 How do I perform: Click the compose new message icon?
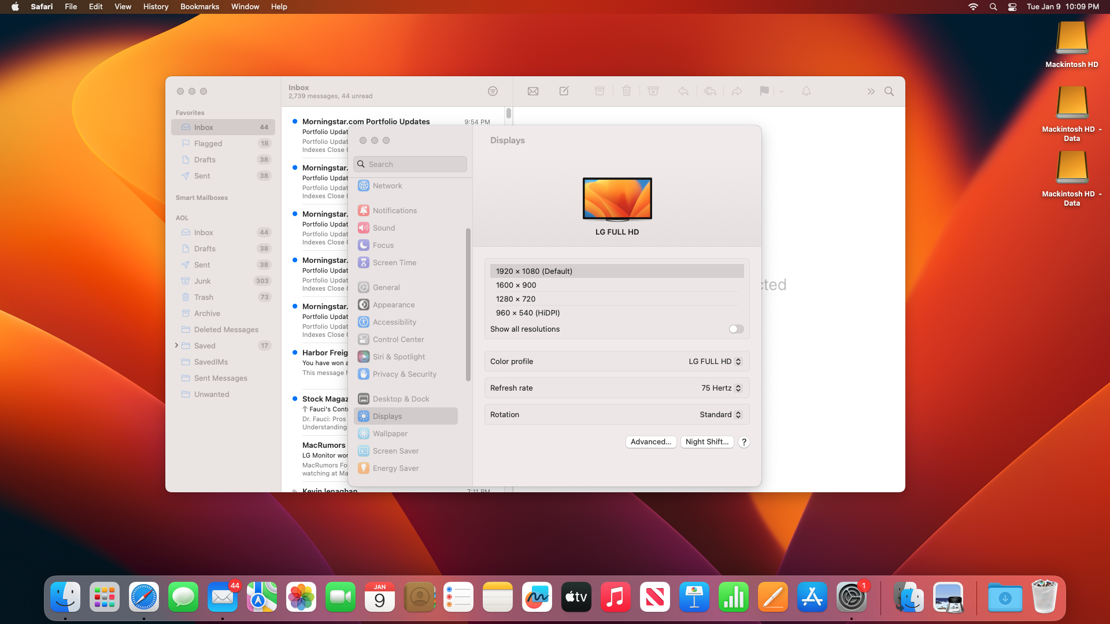point(564,91)
